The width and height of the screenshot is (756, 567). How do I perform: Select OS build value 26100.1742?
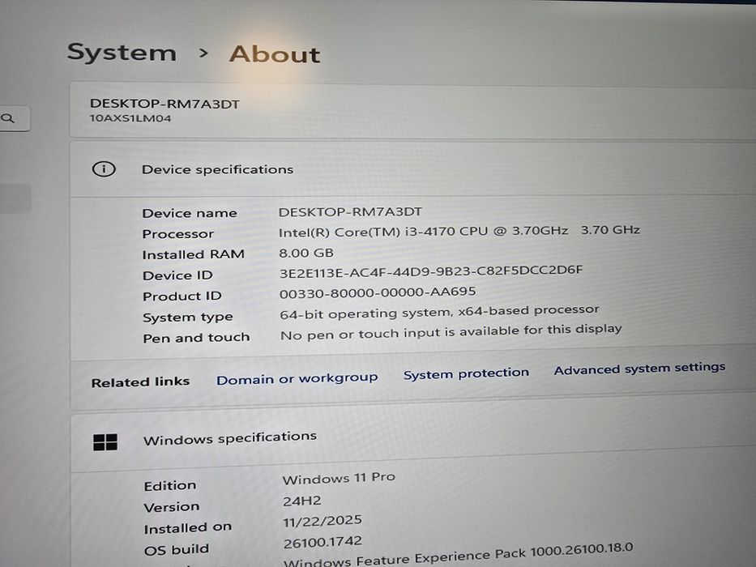322,543
